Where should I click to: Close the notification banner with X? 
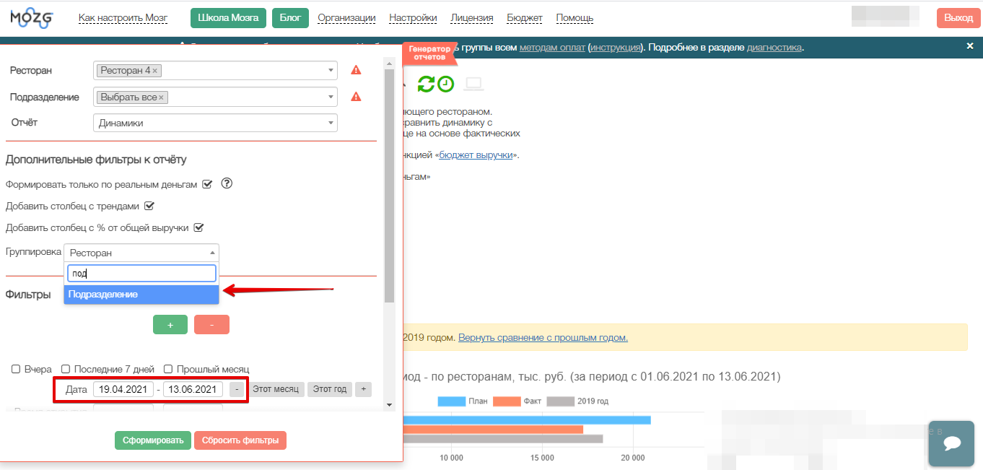(970, 46)
